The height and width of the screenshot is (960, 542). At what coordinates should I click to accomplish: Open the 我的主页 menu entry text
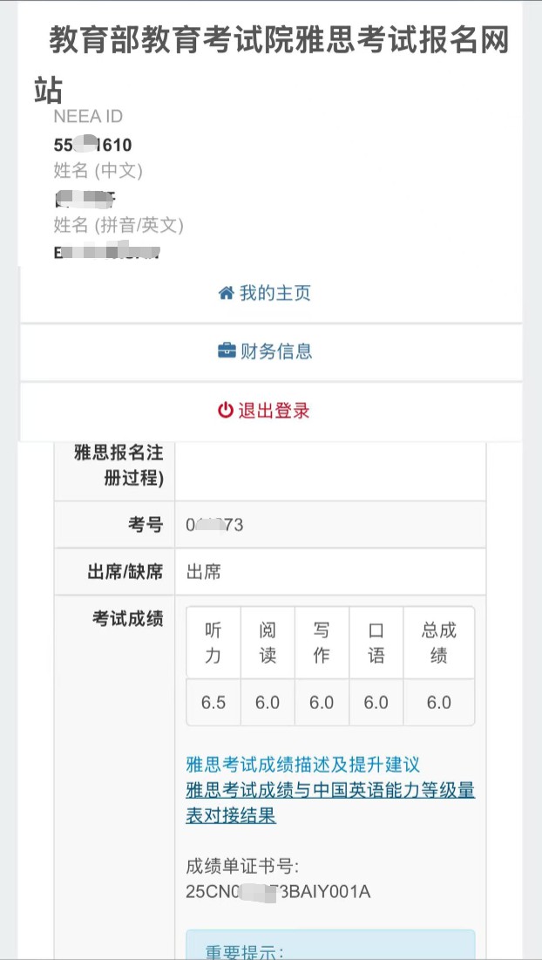(275, 293)
